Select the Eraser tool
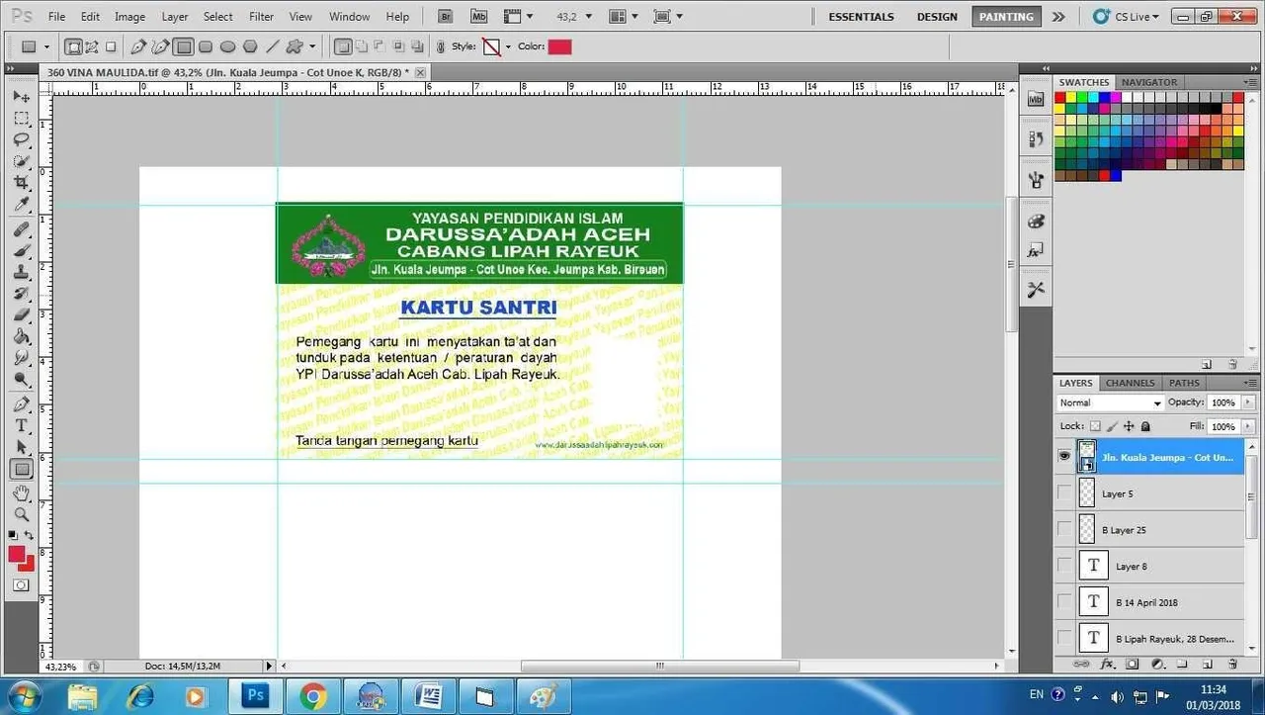 (x=21, y=315)
